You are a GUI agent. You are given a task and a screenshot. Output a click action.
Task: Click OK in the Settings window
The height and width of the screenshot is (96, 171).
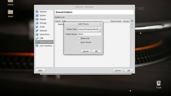pyautogui.click(x=129, y=70)
